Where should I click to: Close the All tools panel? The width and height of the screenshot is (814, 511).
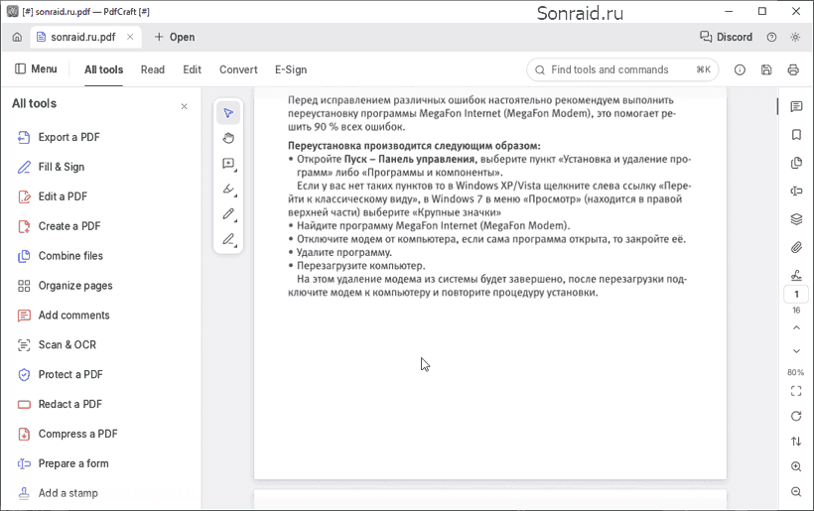tap(184, 106)
